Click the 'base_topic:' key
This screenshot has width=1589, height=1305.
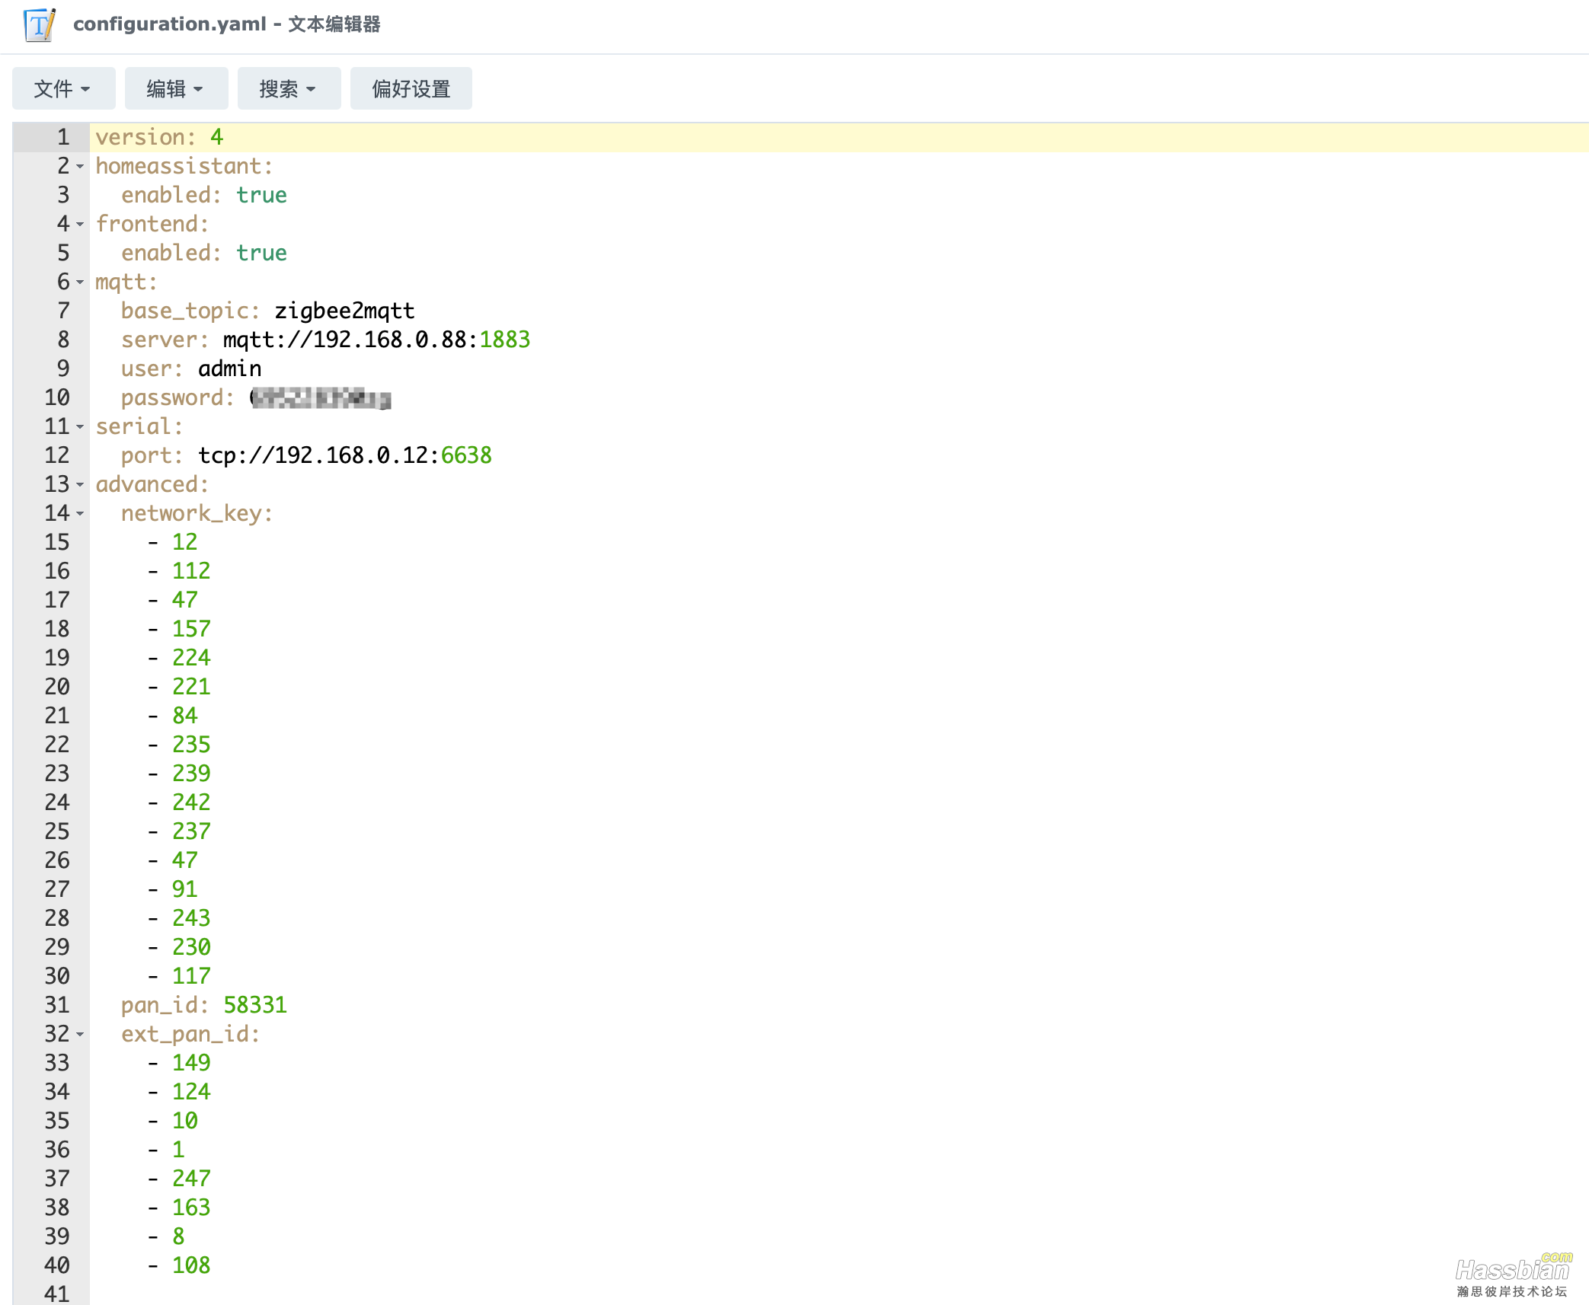click(x=190, y=311)
